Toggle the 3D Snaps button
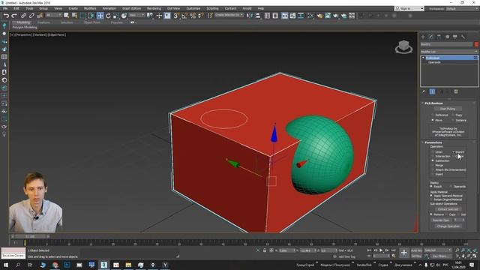This screenshot has height=270, width=480. (176, 16)
